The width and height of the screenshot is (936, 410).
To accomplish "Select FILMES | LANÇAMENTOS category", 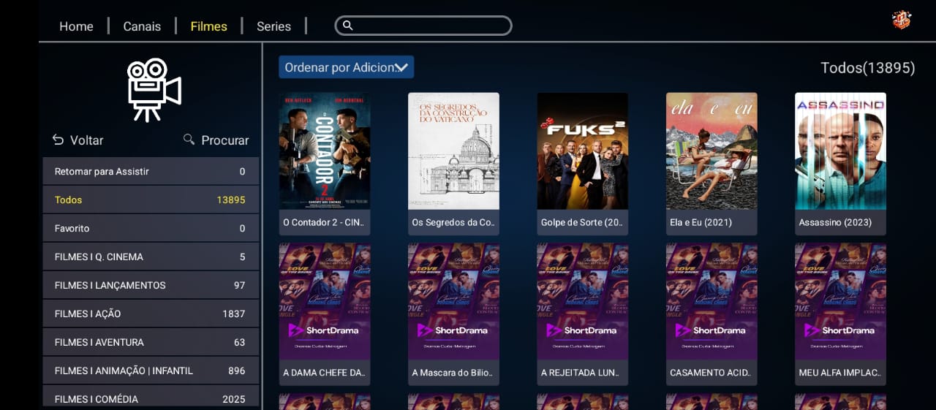I will 150,285.
